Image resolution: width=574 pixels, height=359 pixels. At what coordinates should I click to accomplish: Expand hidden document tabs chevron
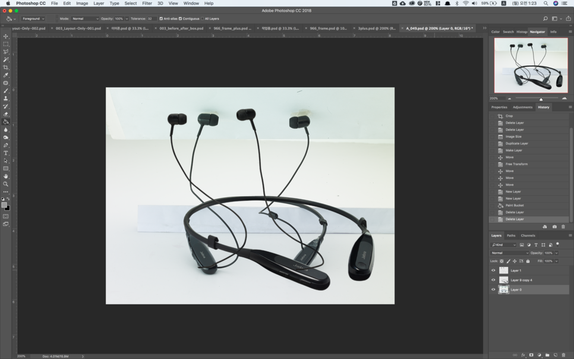(484, 28)
